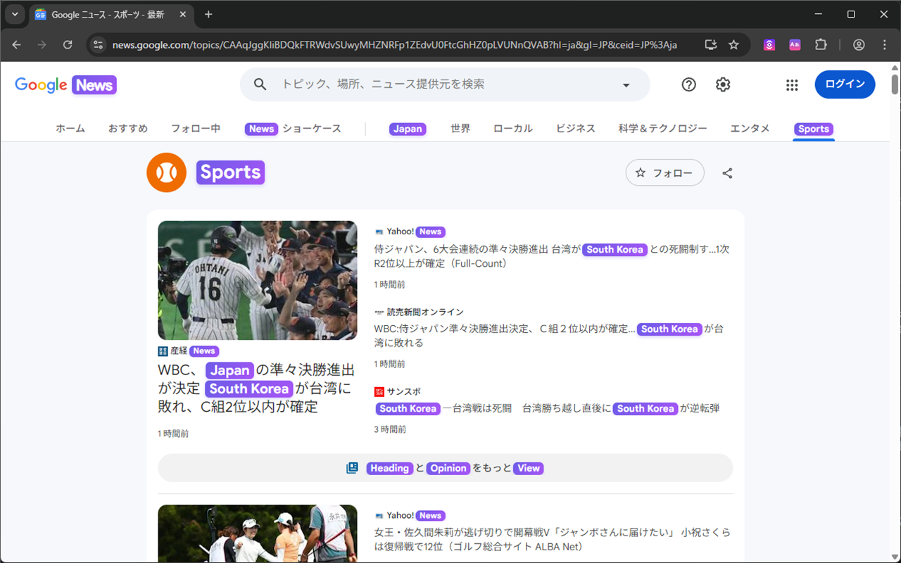Expand the search suggestions dropdown arrow
Image resolution: width=901 pixels, height=563 pixels.
(x=625, y=84)
